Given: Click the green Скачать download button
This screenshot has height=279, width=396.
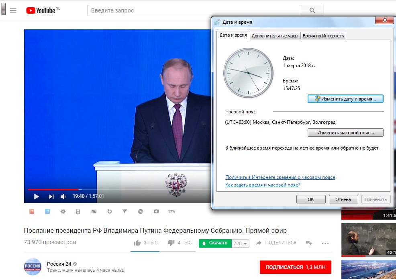Looking at the screenshot, I should click(215, 243).
